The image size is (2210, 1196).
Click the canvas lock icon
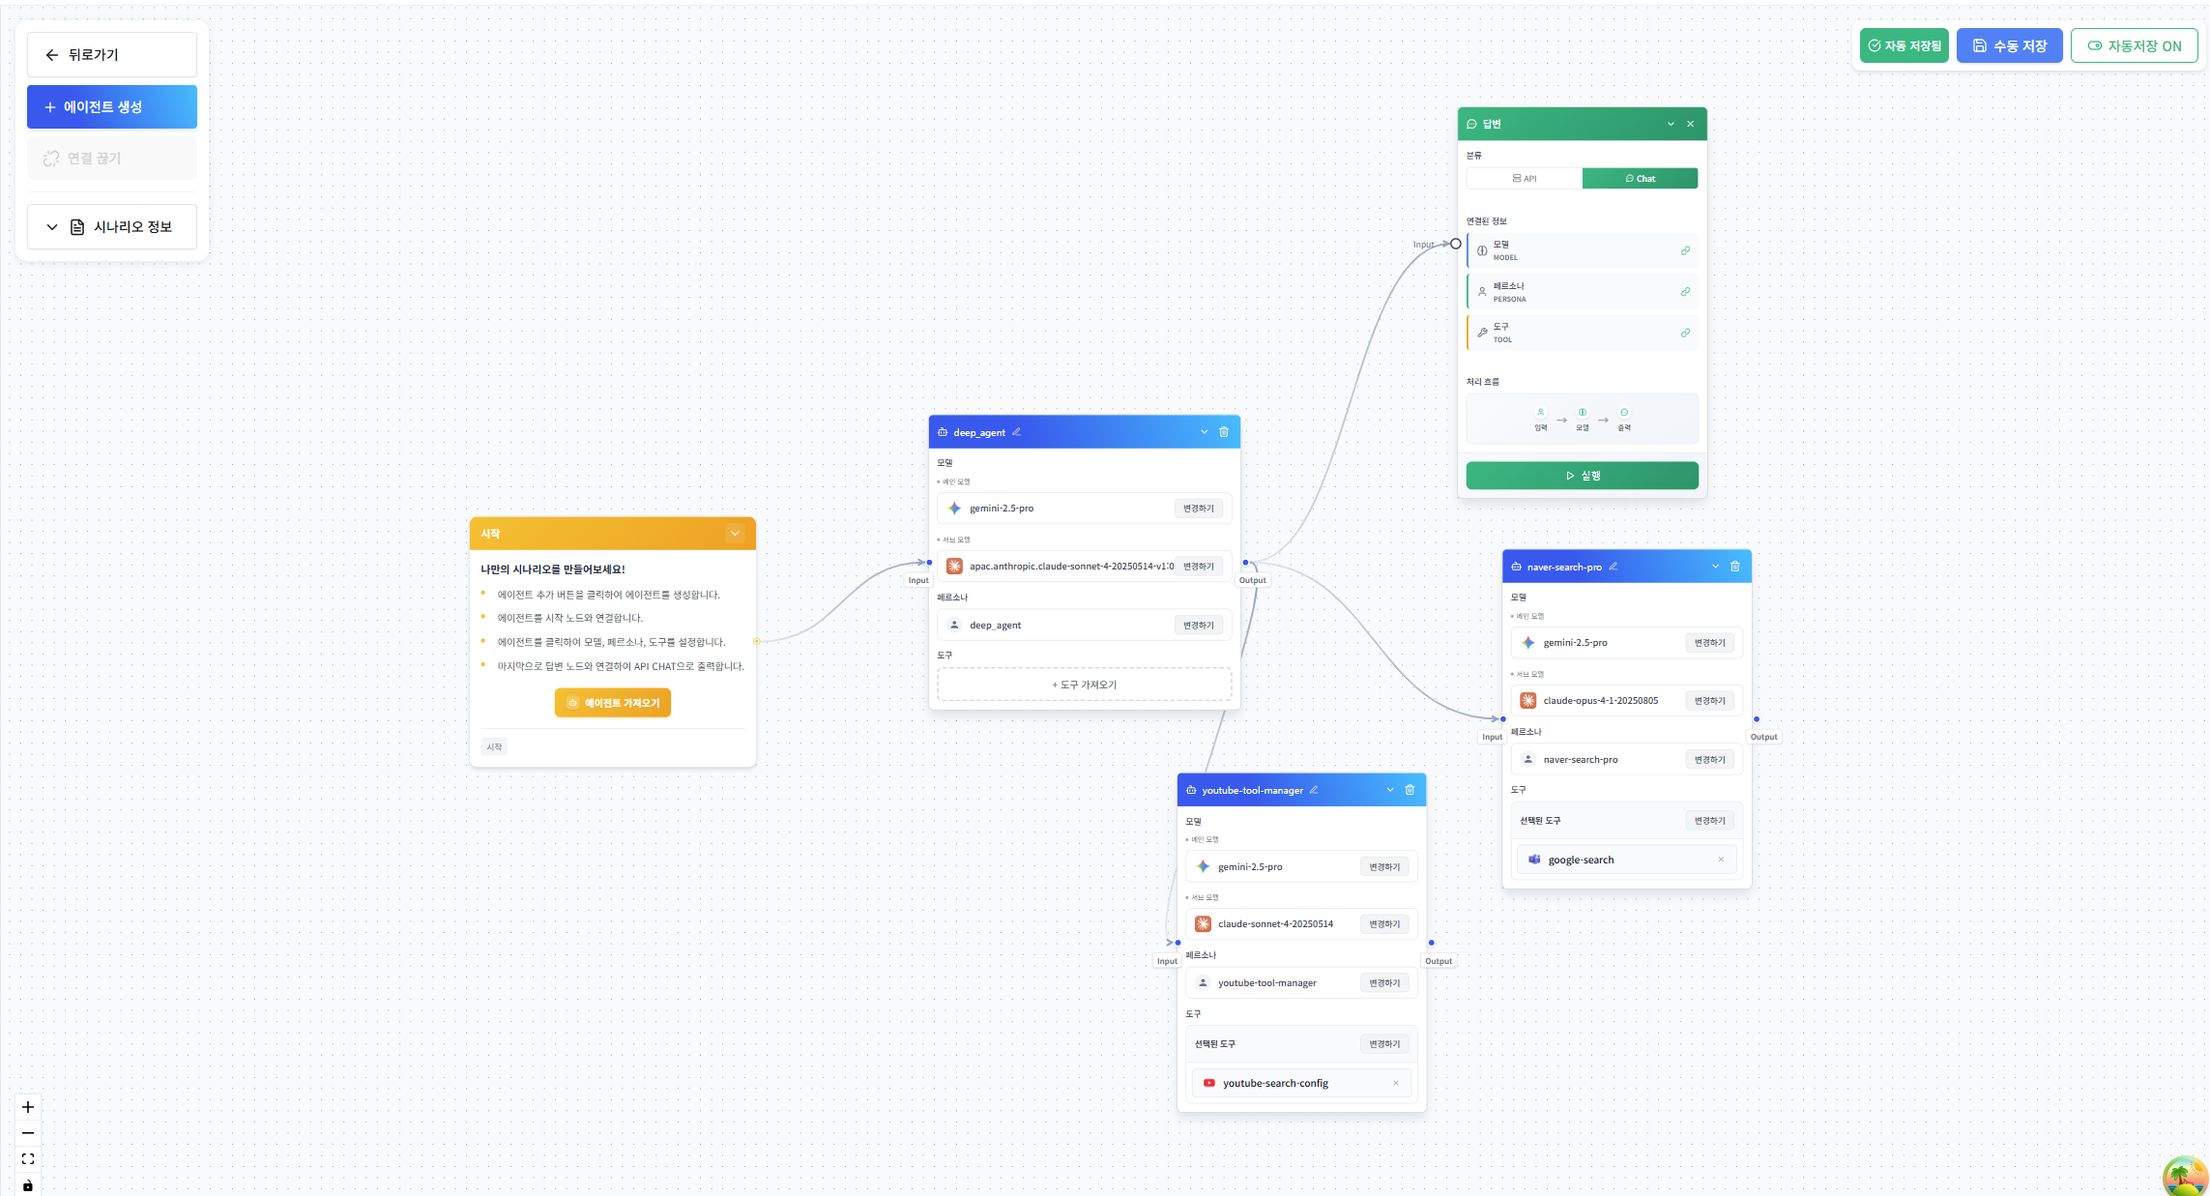(x=28, y=1185)
